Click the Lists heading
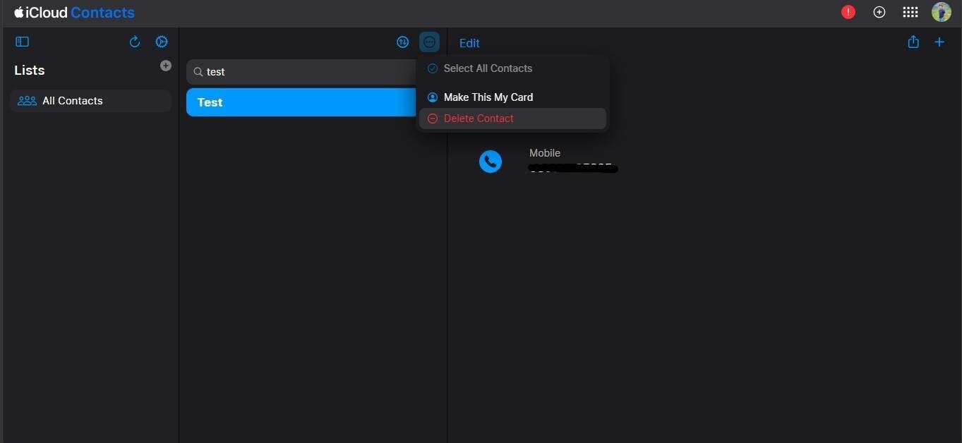The height and width of the screenshot is (443, 962). pos(30,71)
